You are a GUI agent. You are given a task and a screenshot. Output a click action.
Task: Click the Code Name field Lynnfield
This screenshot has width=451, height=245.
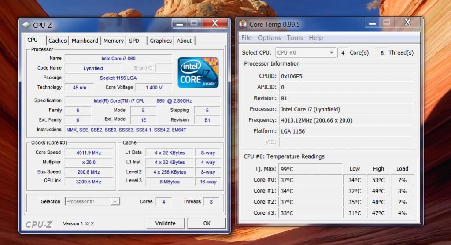click(x=93, y=68)
